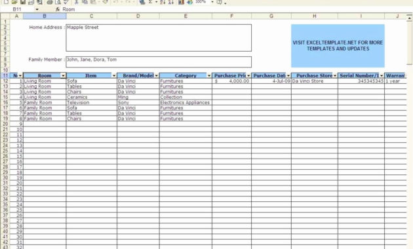The height and width of the screenshot is (249, 413).
Task: Open the Item column filter dropdown
Action: pos(114,75)
